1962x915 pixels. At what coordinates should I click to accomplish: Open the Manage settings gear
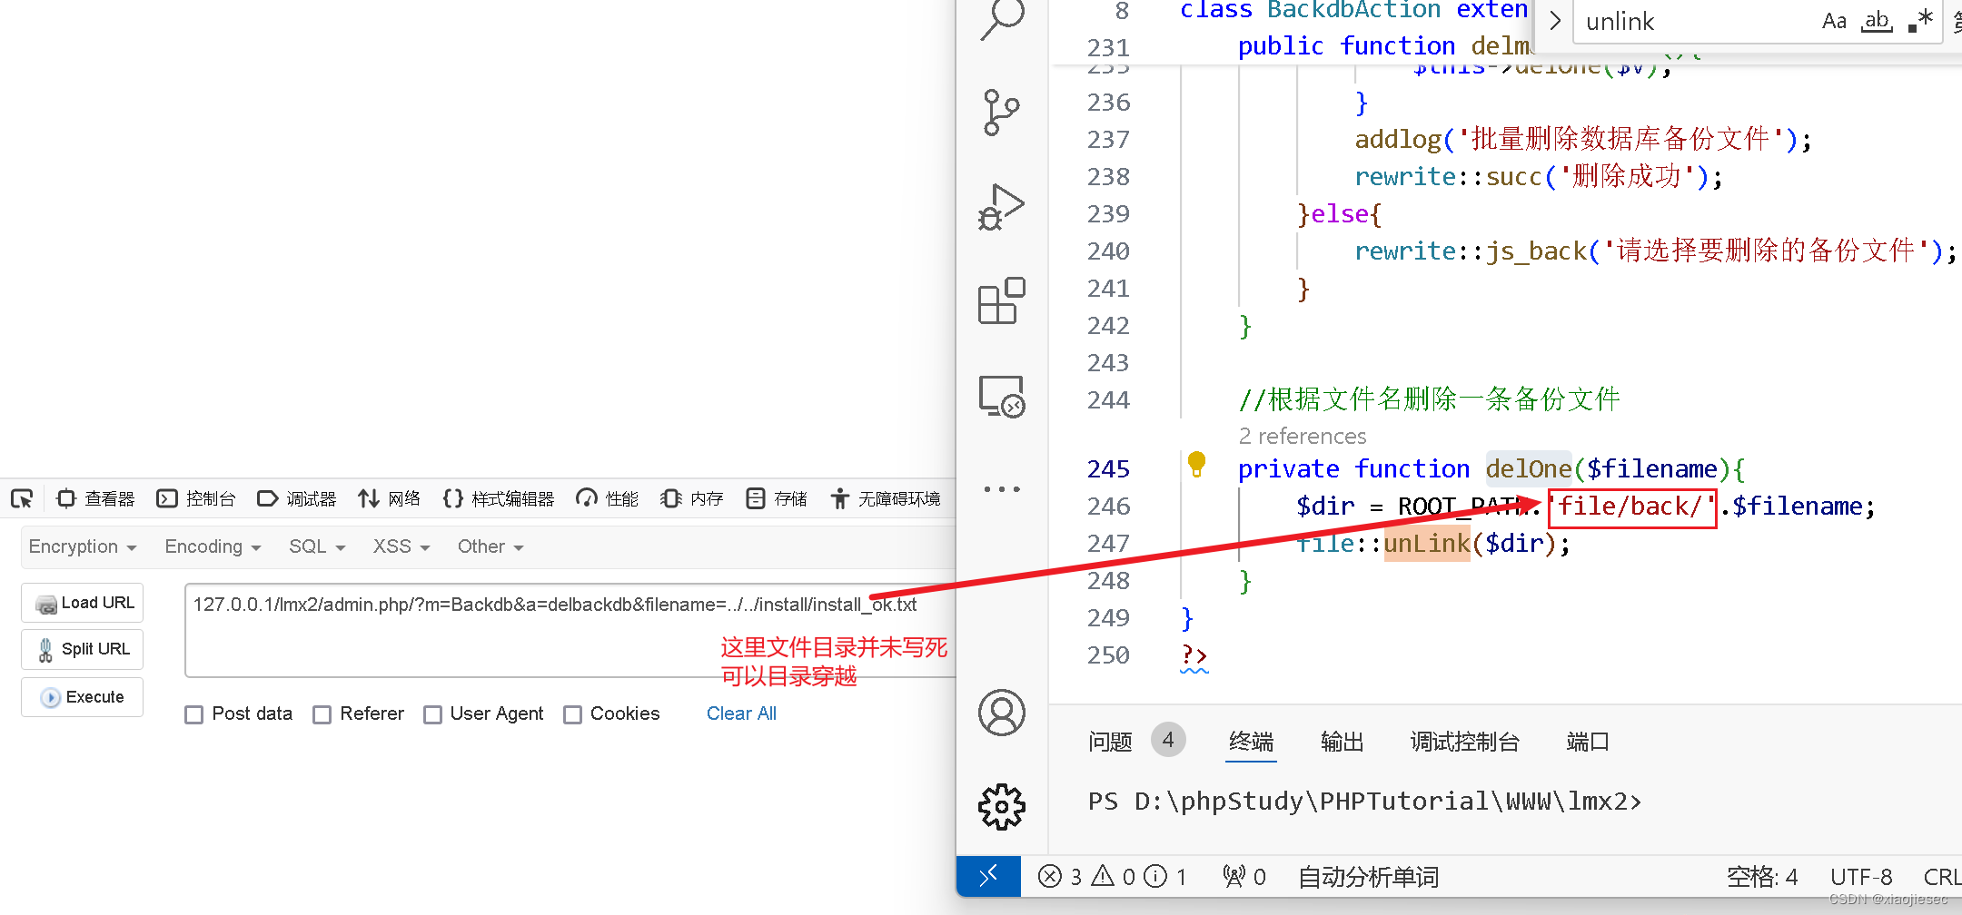click(1000, 806)
